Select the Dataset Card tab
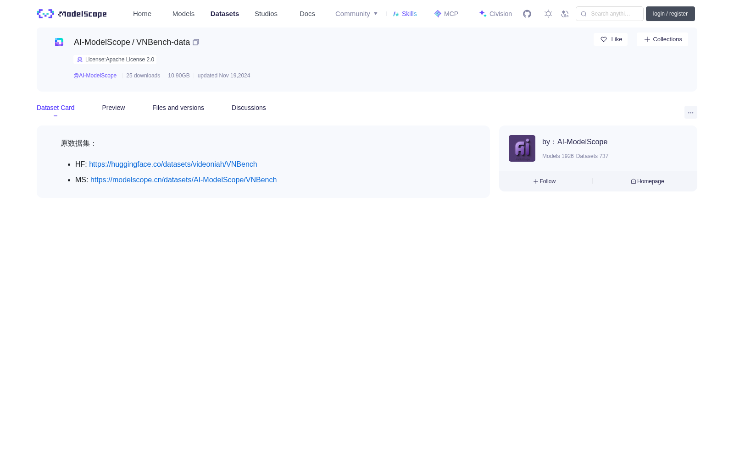The image size is (734, 458). pos(56,108)
